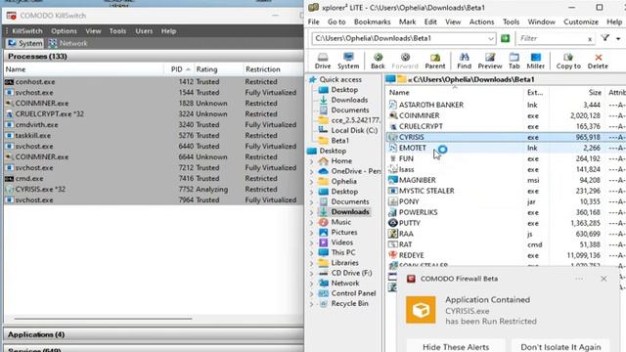Click the Delete toolbar icon
The image size is (626, 352).
[x=598, y=61]
